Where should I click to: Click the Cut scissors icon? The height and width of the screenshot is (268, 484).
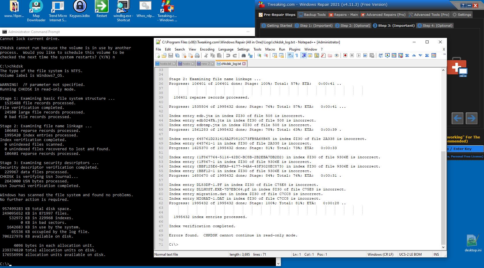click(206, 55)
